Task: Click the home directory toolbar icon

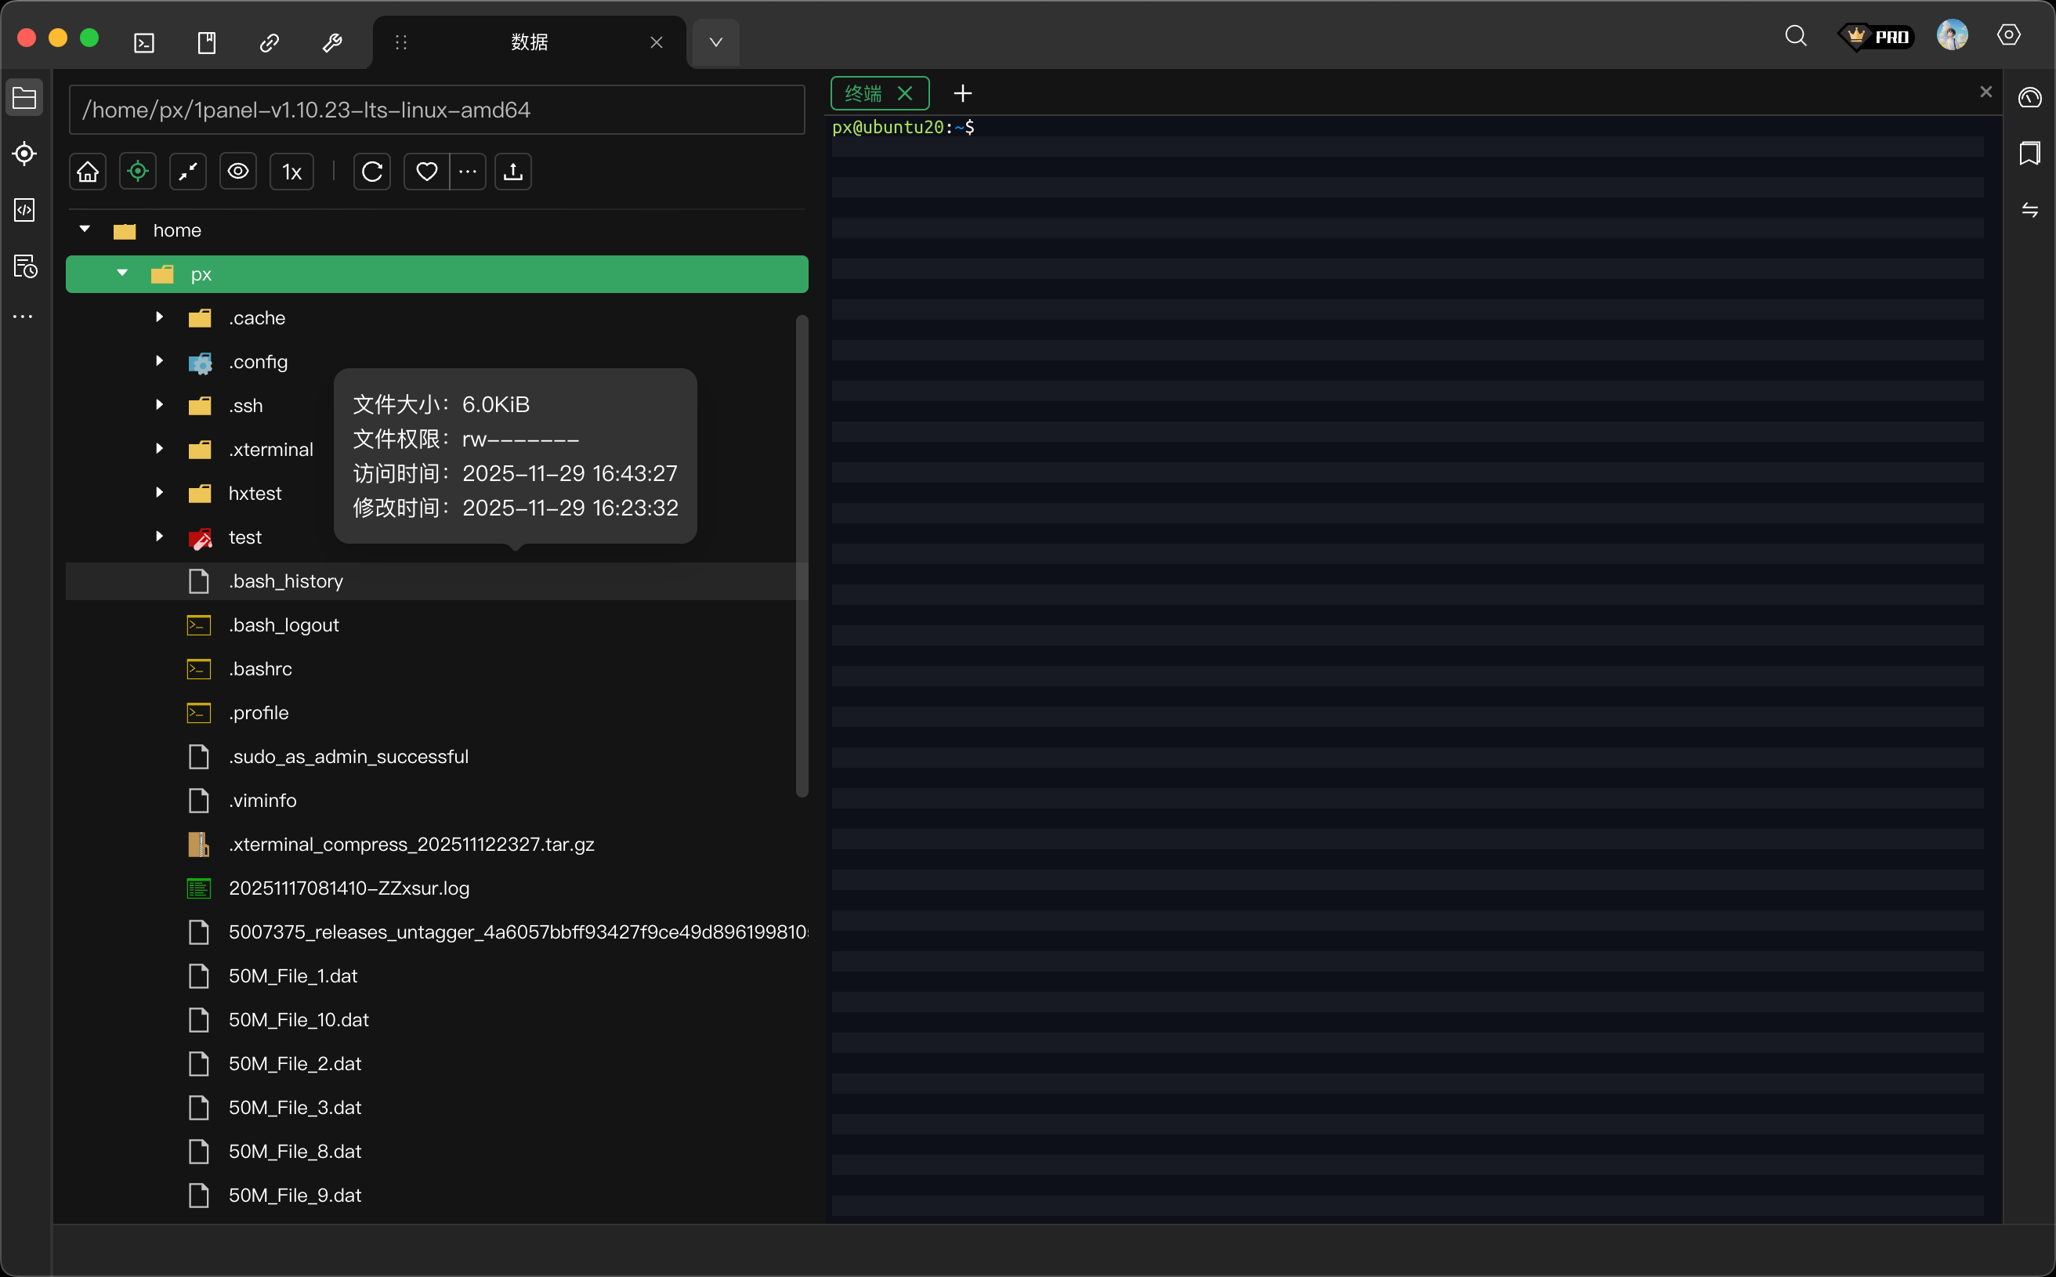Action: pyautogui.click(x=88, y=172)
